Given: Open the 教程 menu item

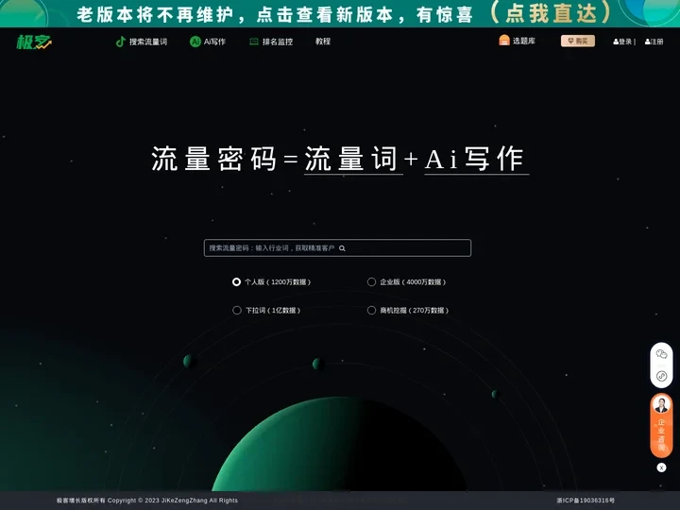Looking at the screenshot, I should 323,42.
